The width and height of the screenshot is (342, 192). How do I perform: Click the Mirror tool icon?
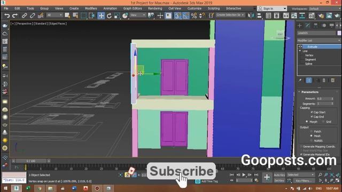pos(251,15)
